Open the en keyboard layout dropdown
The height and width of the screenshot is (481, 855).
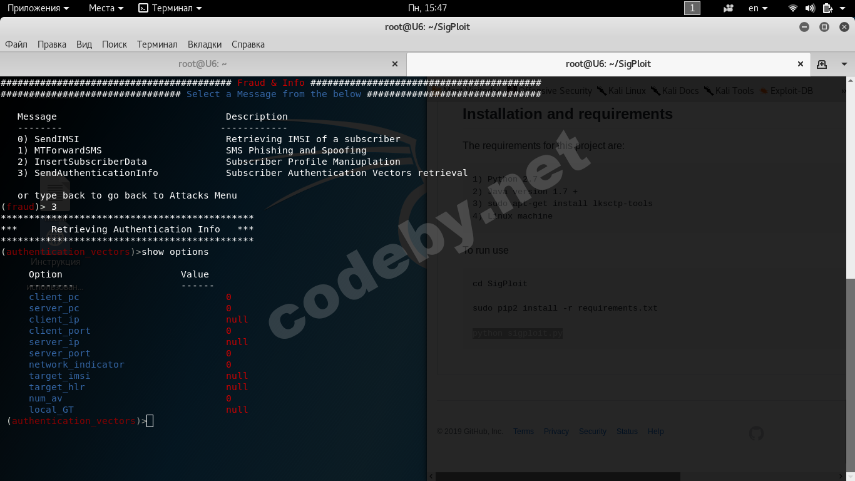(759, 8)
